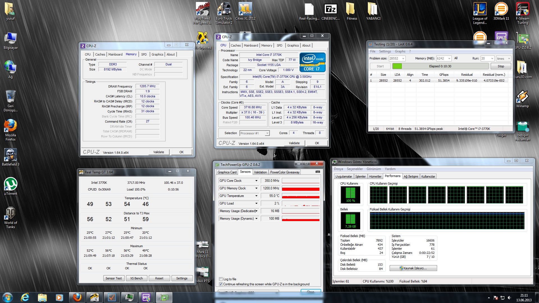Open Settings menu in LinX
The height and width of the screenshot is (303, 539).
pos(385,51)
